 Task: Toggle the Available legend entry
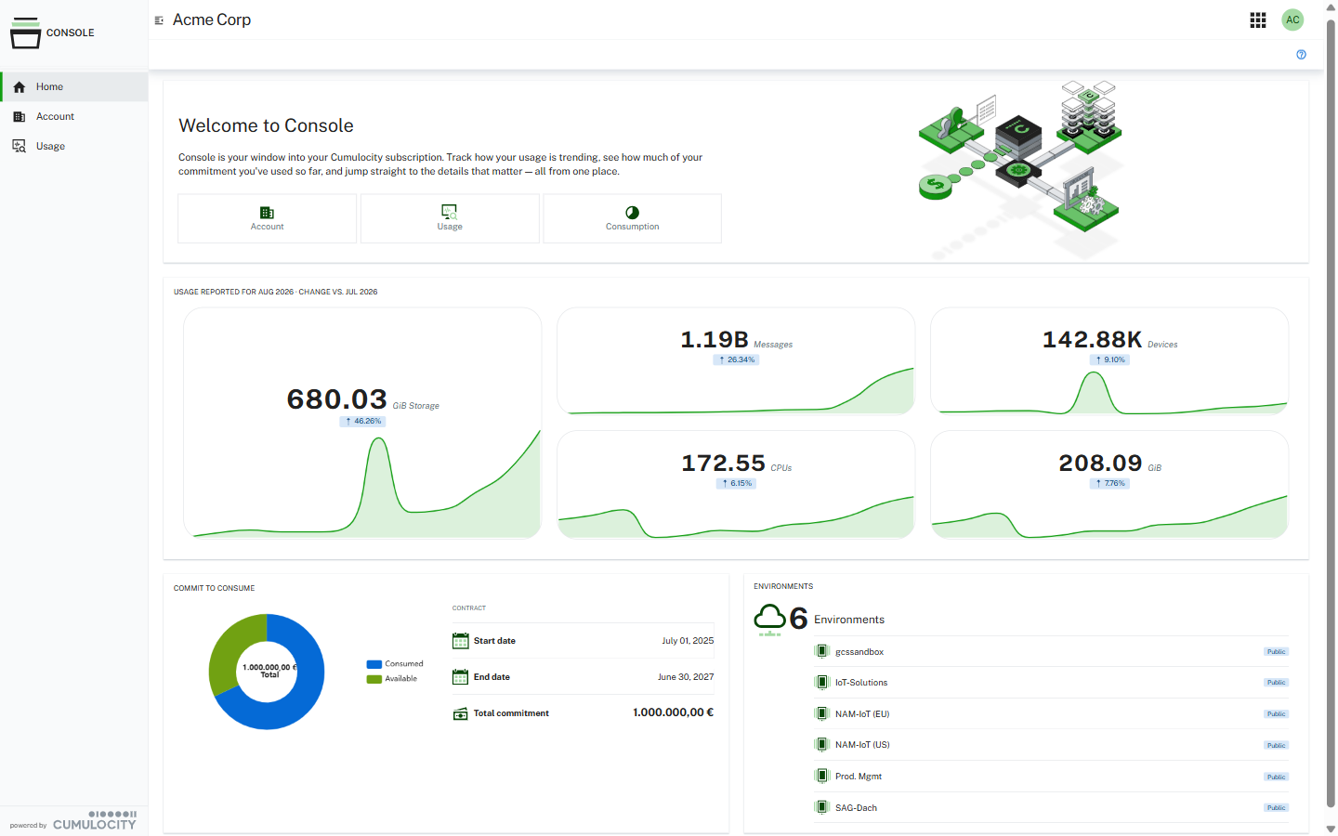click(x=392, y=679)
